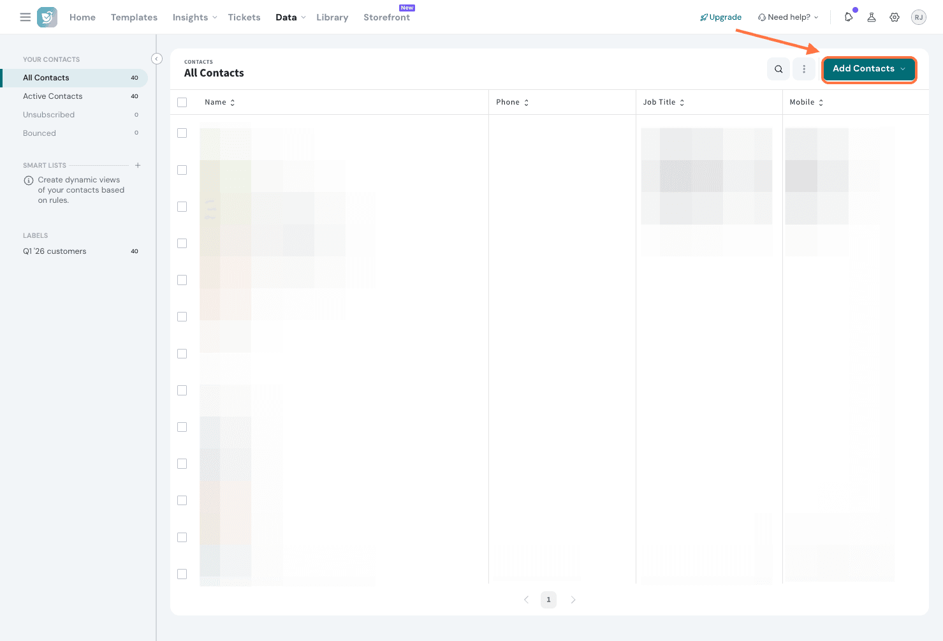Open the settings gear icon

895,17
